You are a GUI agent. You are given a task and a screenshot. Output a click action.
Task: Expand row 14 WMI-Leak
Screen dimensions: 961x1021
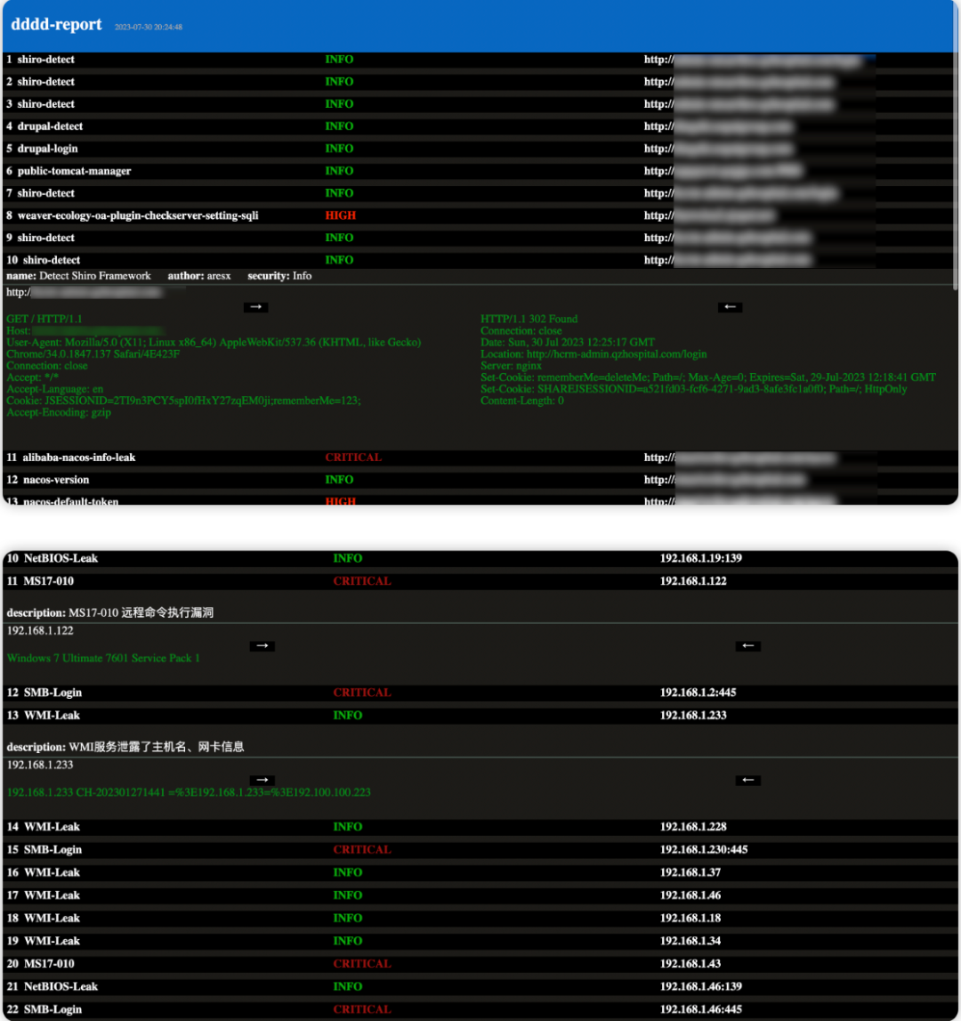(480, 827)
